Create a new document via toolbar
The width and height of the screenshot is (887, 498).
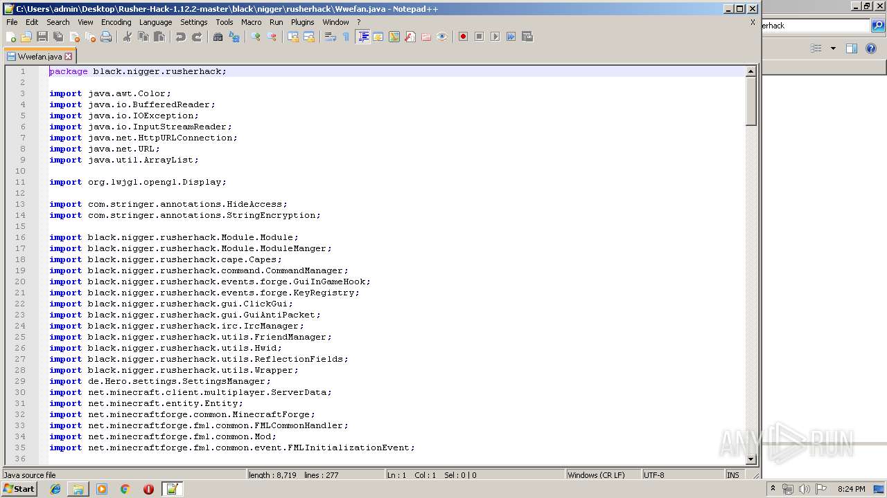point(11,37)
